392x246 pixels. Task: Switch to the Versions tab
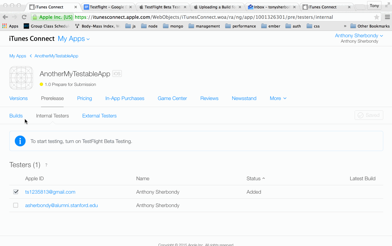click(x=19, y=98)
